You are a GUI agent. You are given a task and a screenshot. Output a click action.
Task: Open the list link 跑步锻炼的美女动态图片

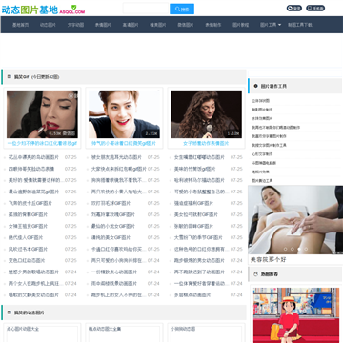tap(200, 260)
